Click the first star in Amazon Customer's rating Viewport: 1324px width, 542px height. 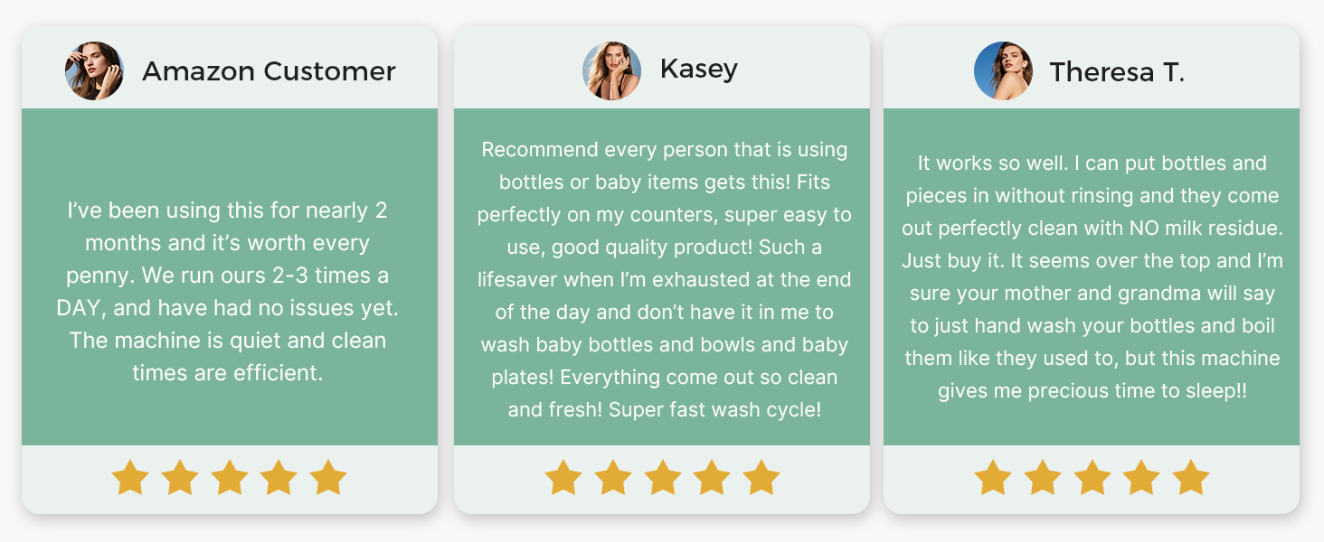point(130,478)
